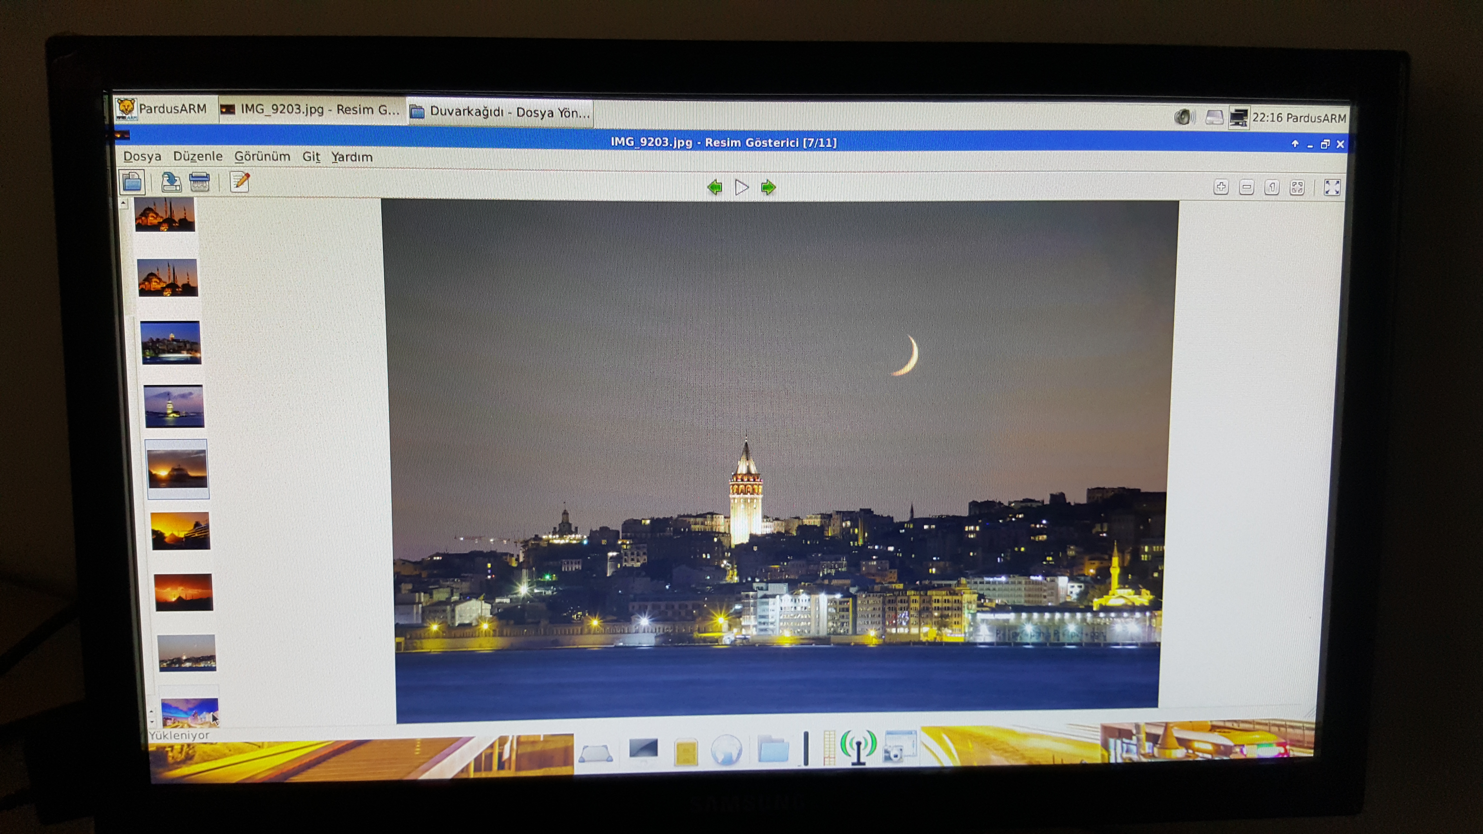
Task: Switch to Duvarkağıdı Dosya Yöneticisi taskbar window
Action: click(x=500, y=112)
